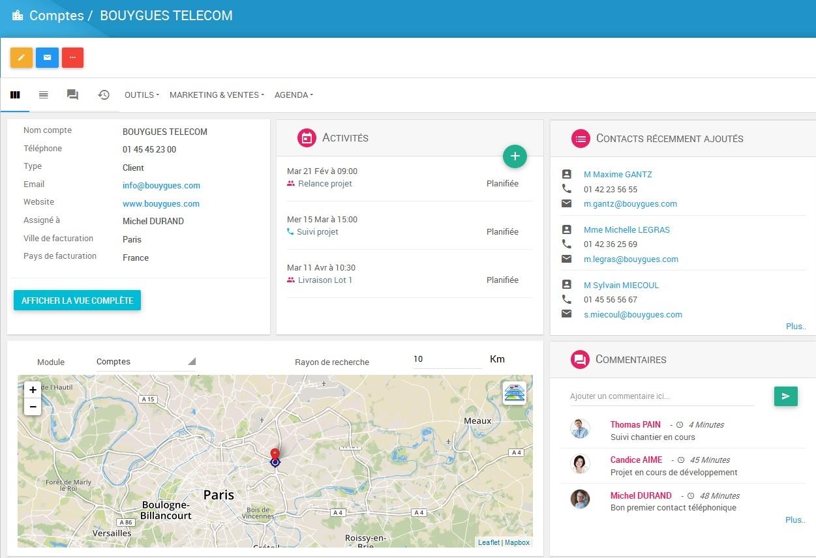Click the Activités calendar icon
Screen dimensions: 816x558
307,138
